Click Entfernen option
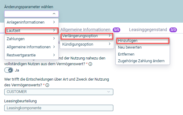 point(143,54)
